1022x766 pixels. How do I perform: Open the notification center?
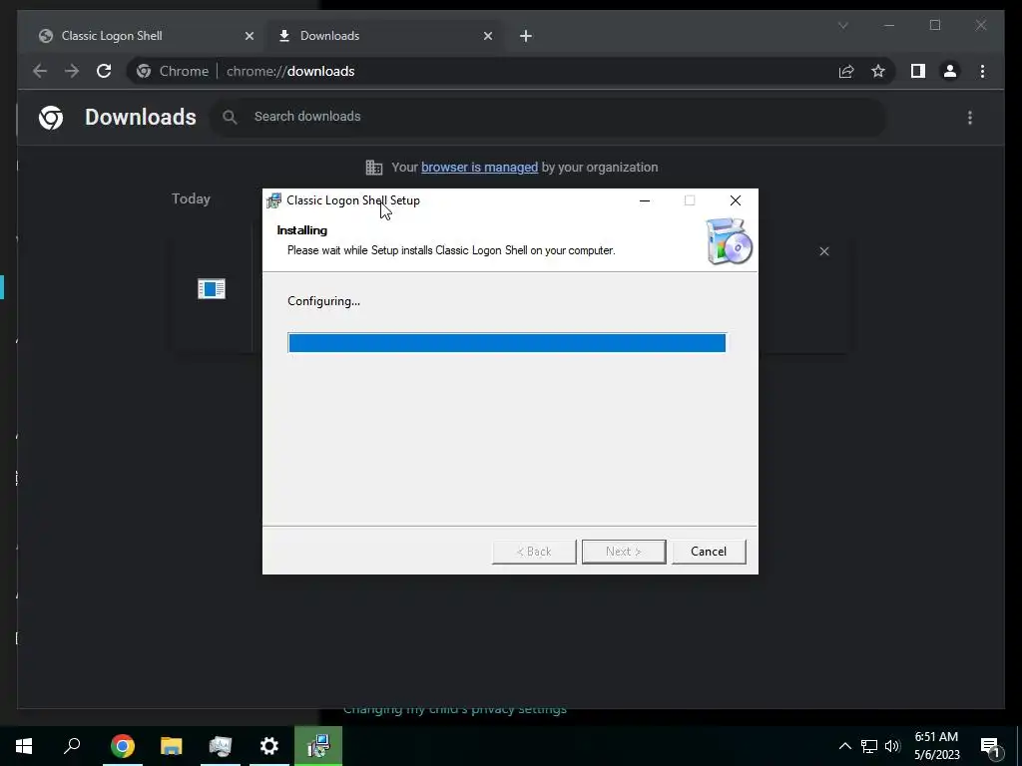(990, 746)
